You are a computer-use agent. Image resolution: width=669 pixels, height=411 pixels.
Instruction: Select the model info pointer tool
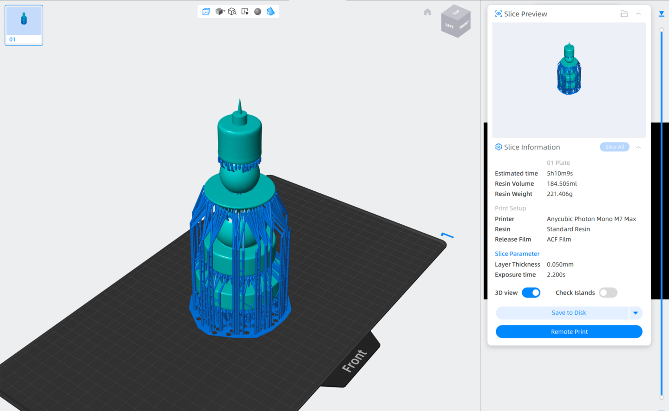click(x=245, y=12)
